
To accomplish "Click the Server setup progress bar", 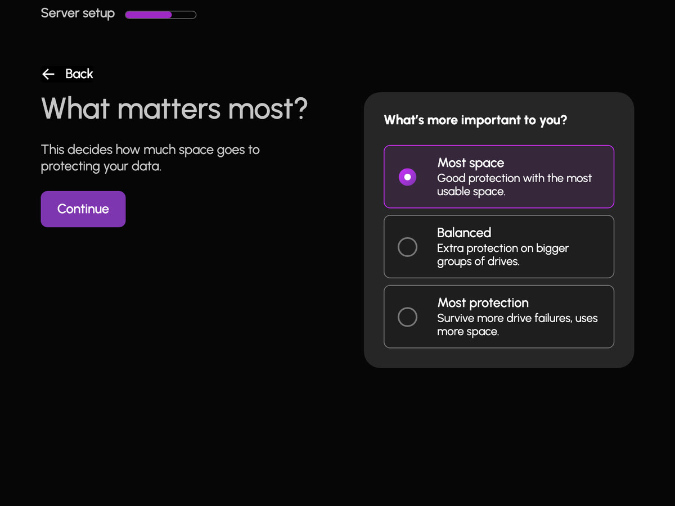I will 160,15.
